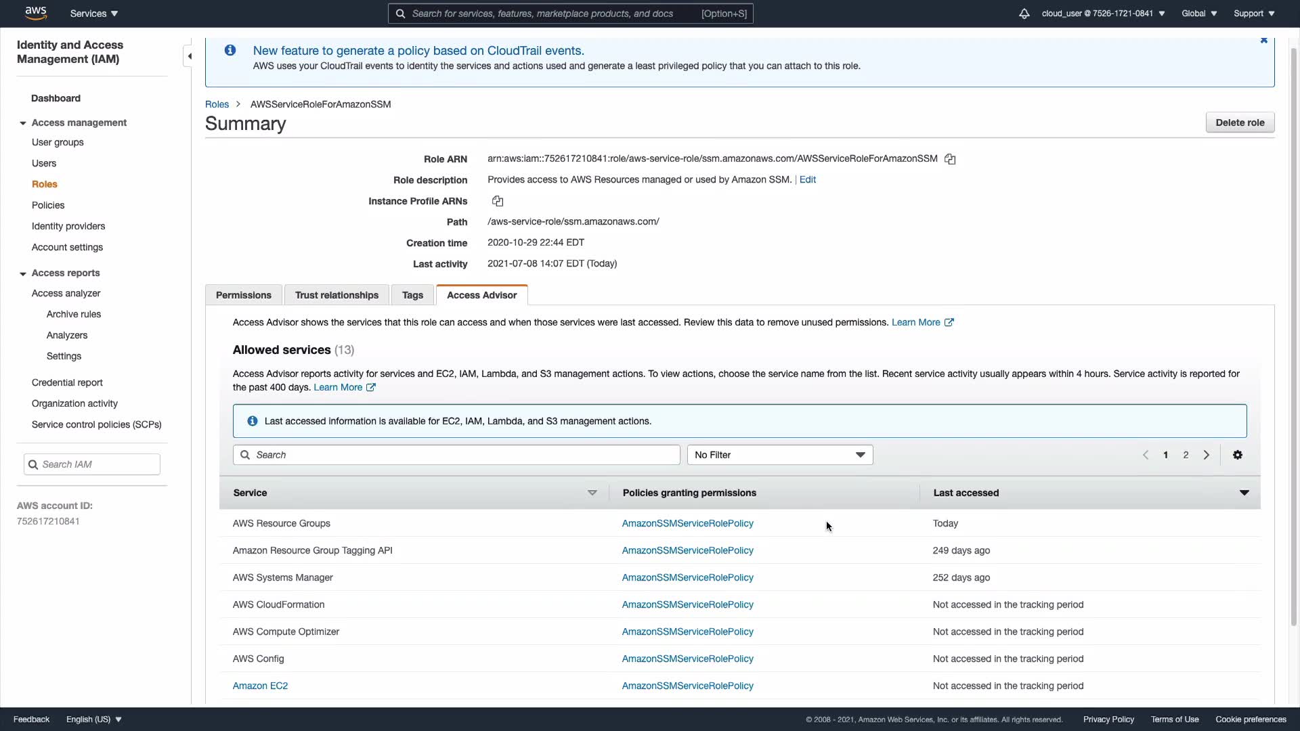Go to next page of services
Image resolution: width=1300 pixels, height=731 pixels.
tap(1206, 455)
